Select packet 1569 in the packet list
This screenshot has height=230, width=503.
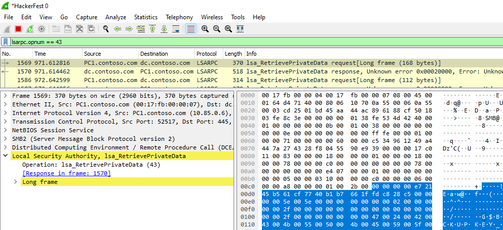(251, 63)
